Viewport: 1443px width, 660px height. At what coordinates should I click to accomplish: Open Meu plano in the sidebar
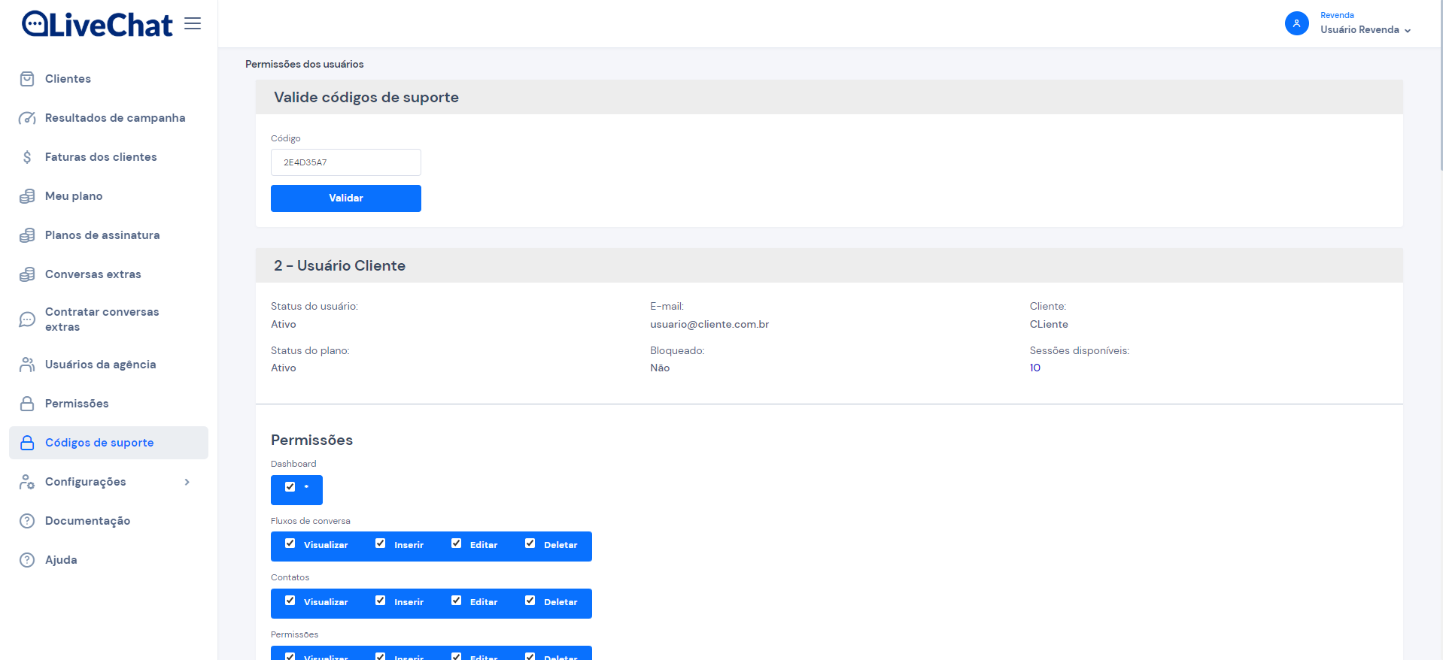click(x=74, y=196)
